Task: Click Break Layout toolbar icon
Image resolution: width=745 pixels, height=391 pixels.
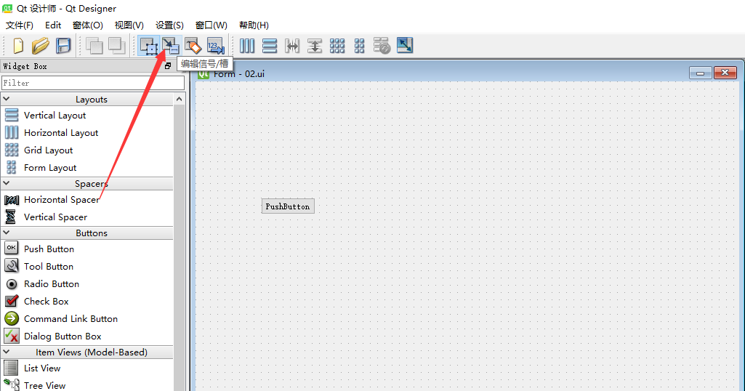Action: coord(382,46)
